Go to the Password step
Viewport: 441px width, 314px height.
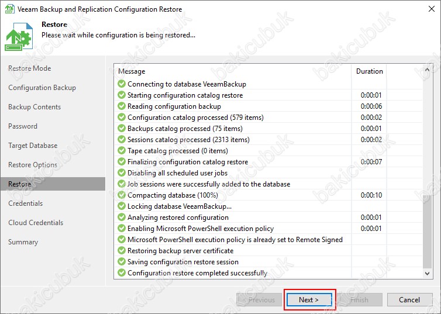(22, 126)
